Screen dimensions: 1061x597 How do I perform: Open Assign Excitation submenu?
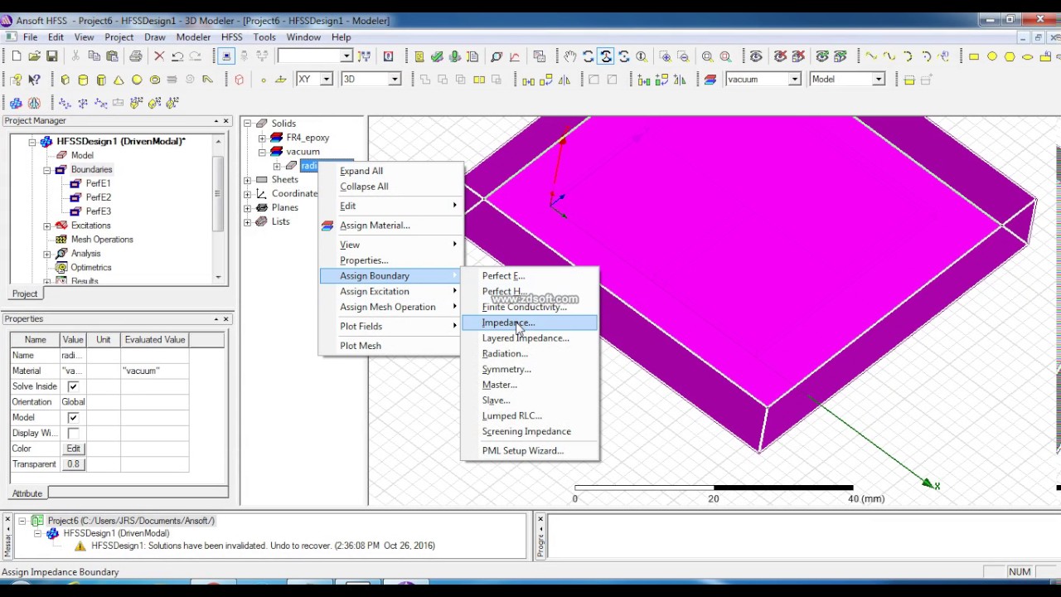point(390,292)
